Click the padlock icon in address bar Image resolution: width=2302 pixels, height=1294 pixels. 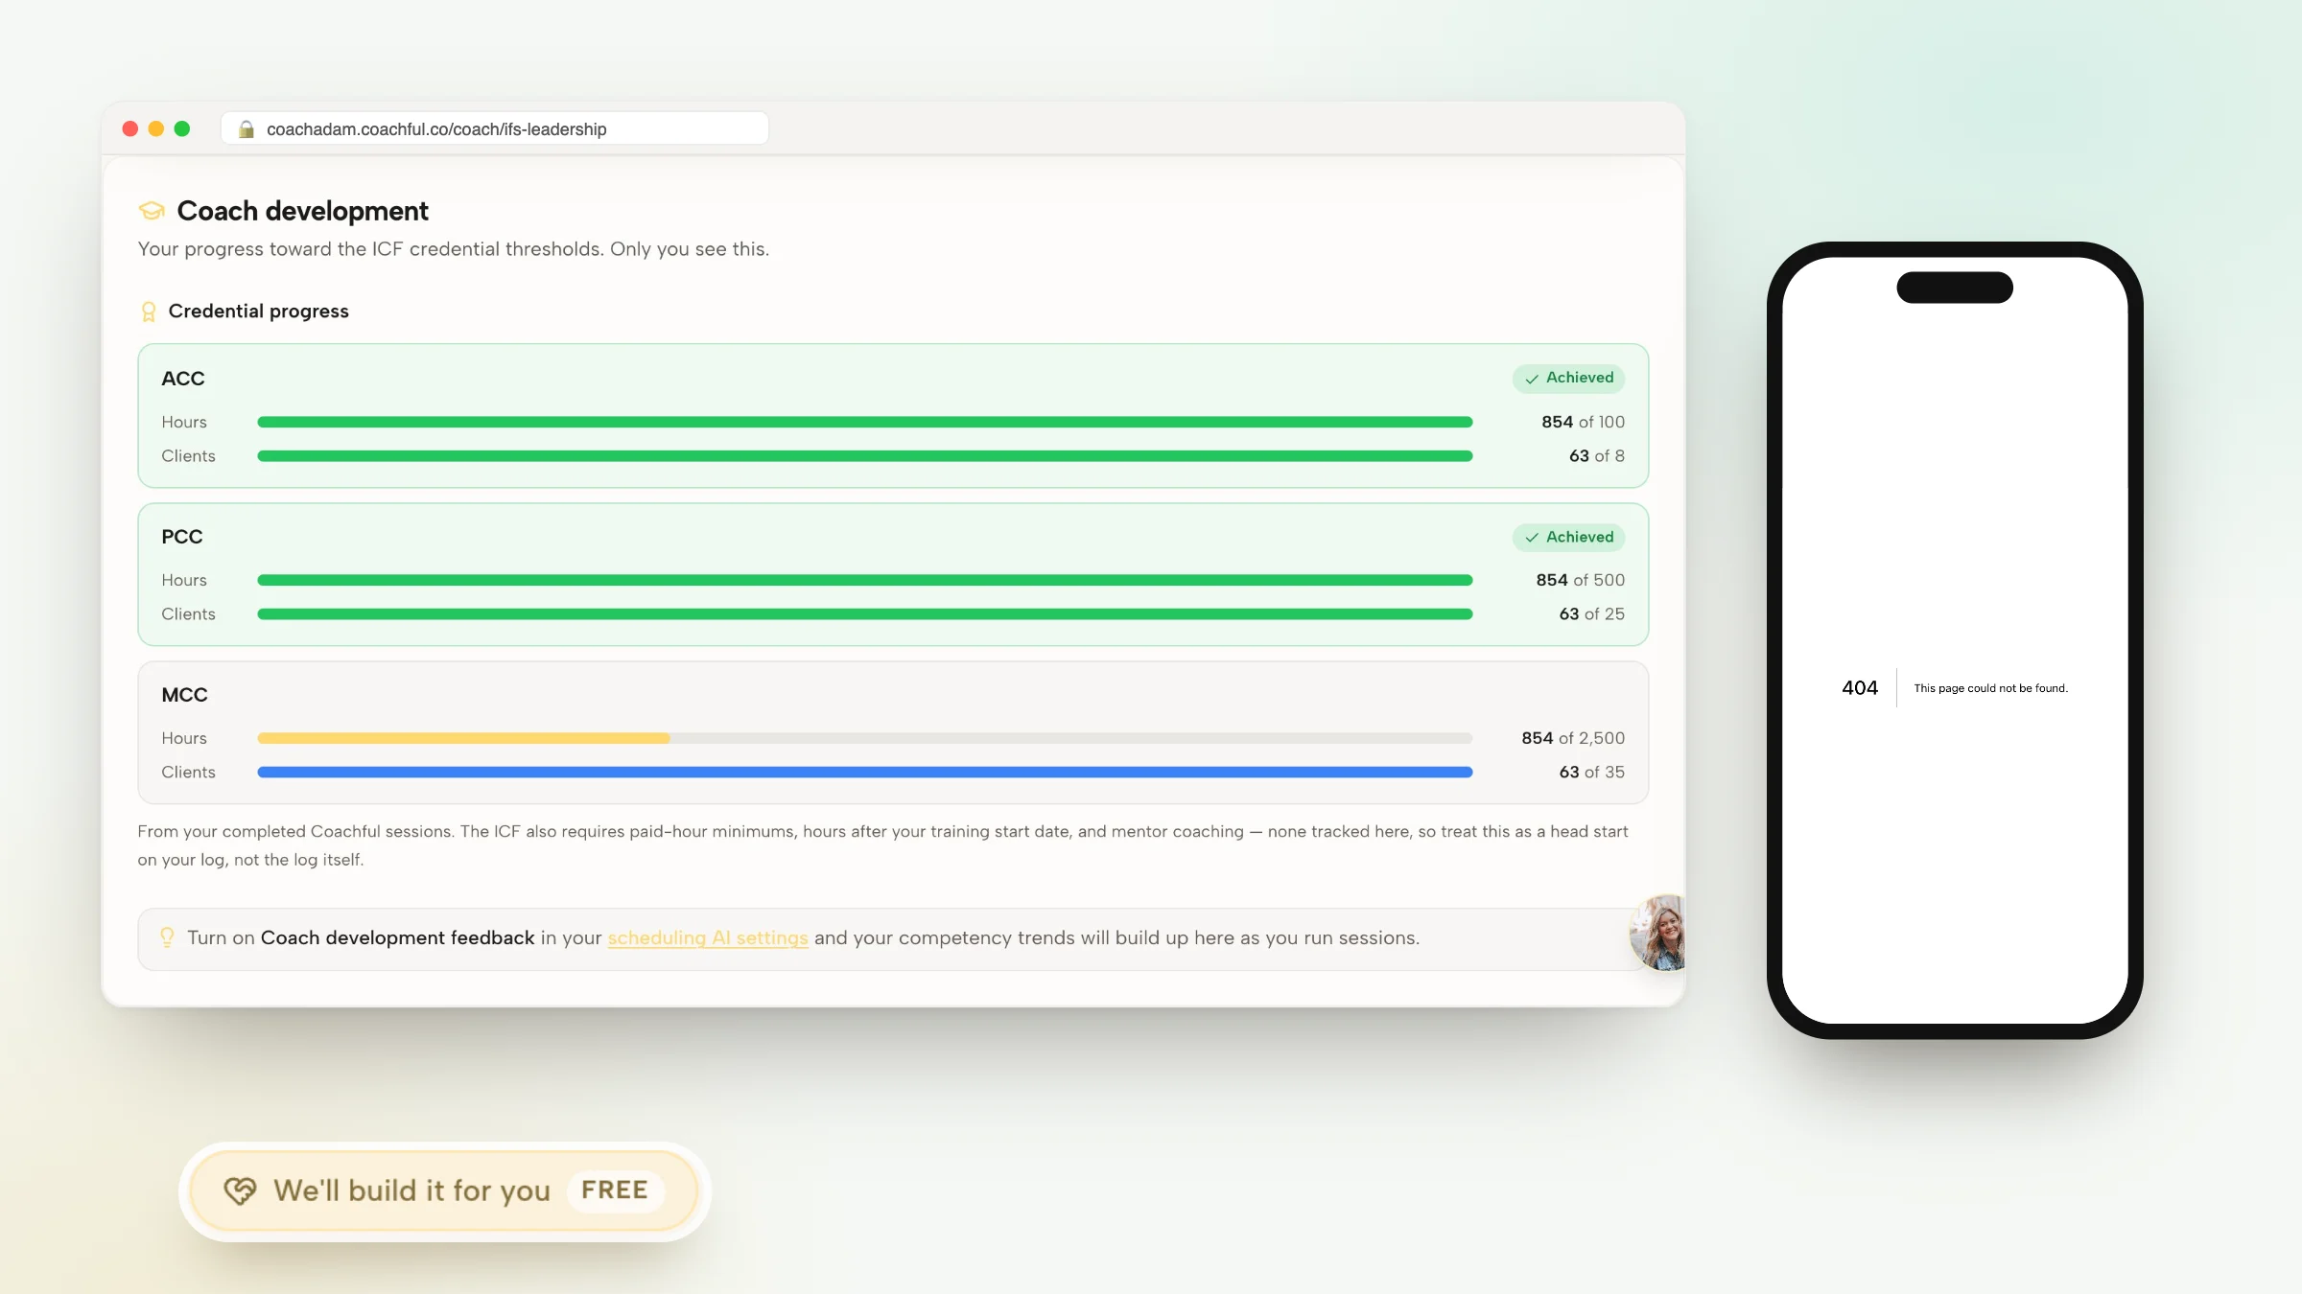point(247,129)
